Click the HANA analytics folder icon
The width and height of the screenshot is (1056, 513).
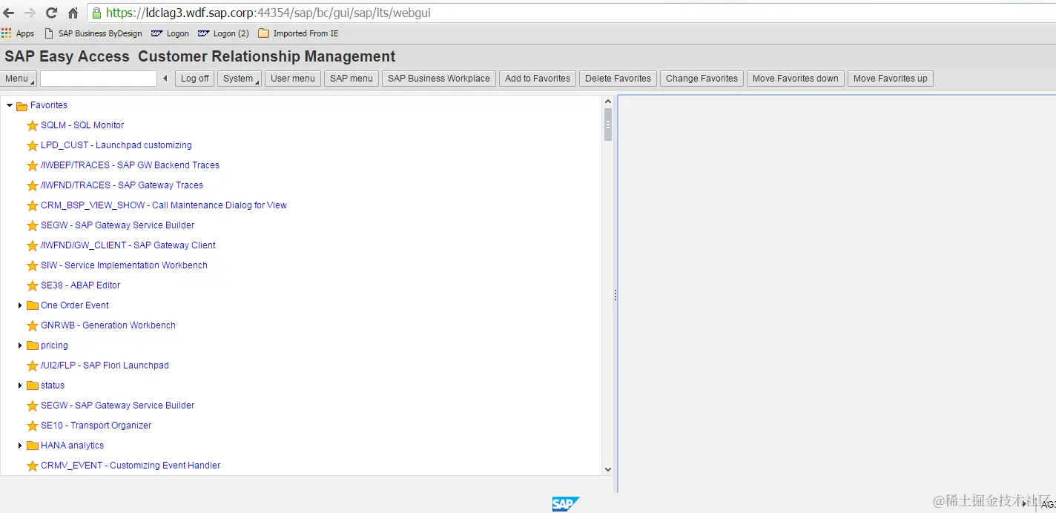point(33,446)
